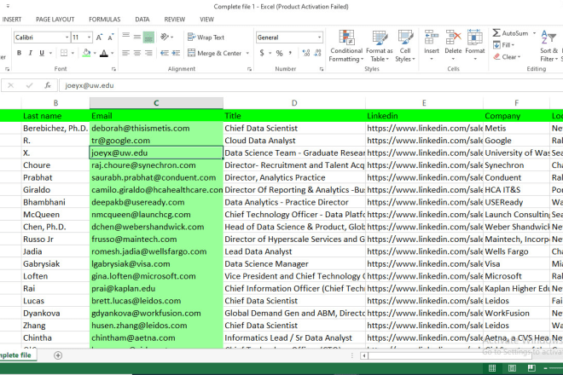
Task: Increase indent icon
Action: [176, 53]
